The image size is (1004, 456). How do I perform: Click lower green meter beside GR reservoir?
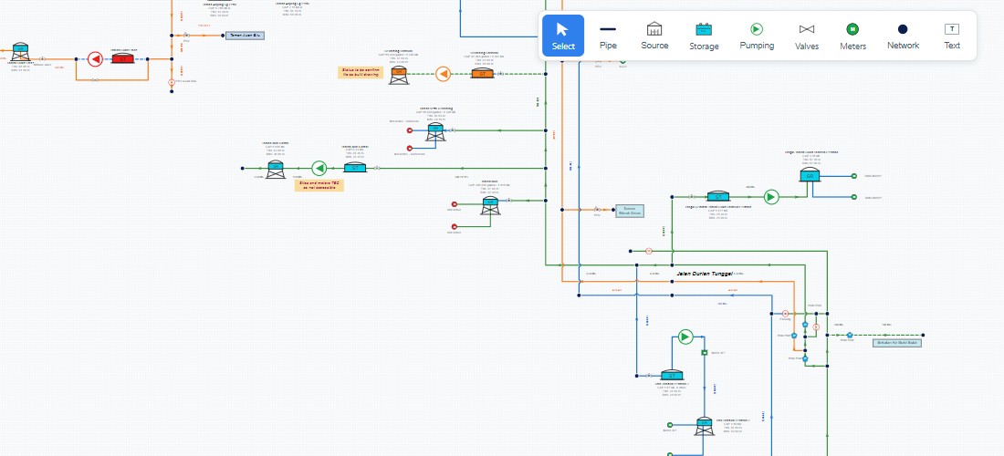853,197
